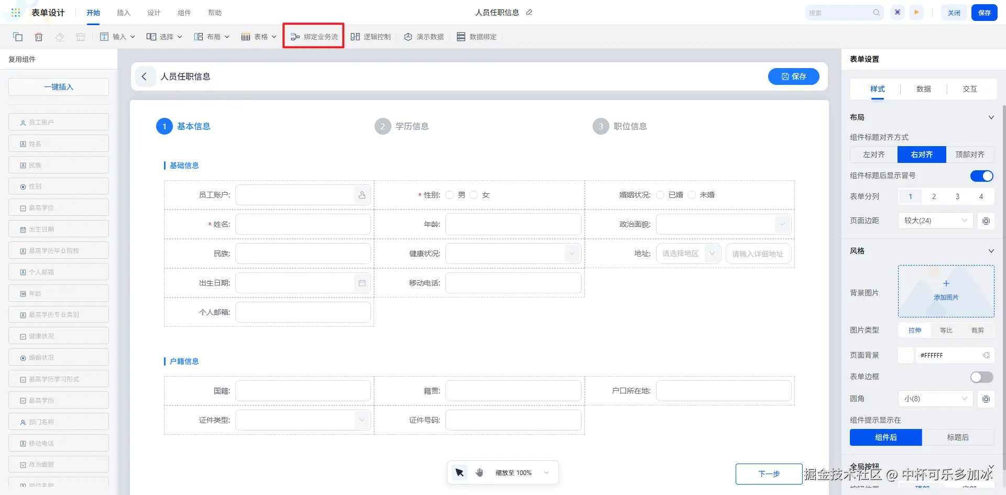Click the greyed icon right of the eraser
This screenshot has width=1006, height=495.
(80, 37)
